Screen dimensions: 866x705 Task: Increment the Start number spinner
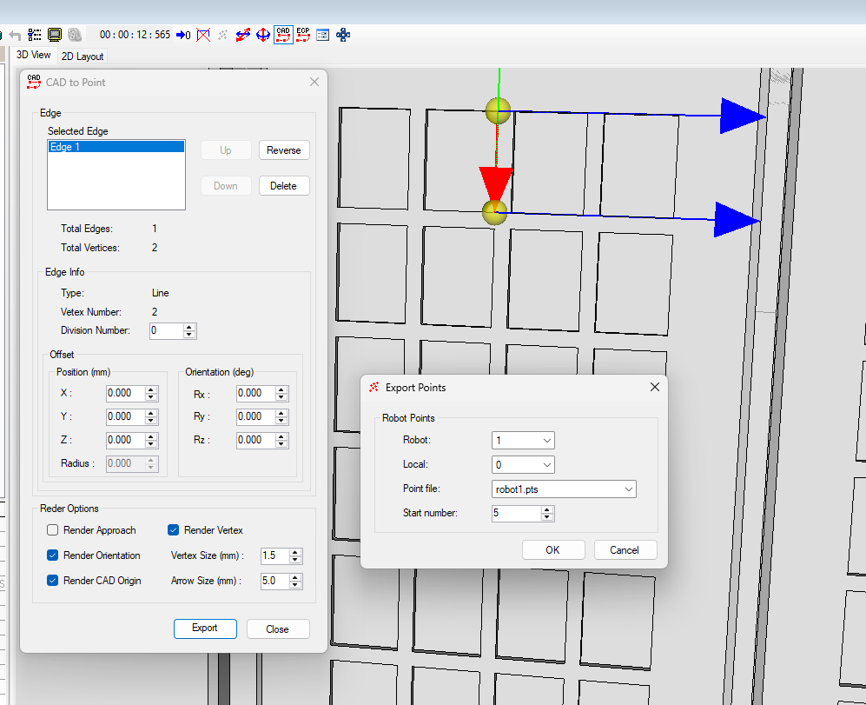[x=547, y=509]
